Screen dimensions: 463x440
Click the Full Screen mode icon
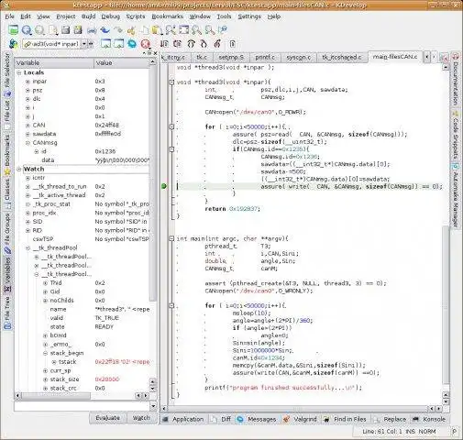click(x=183, y=30)
